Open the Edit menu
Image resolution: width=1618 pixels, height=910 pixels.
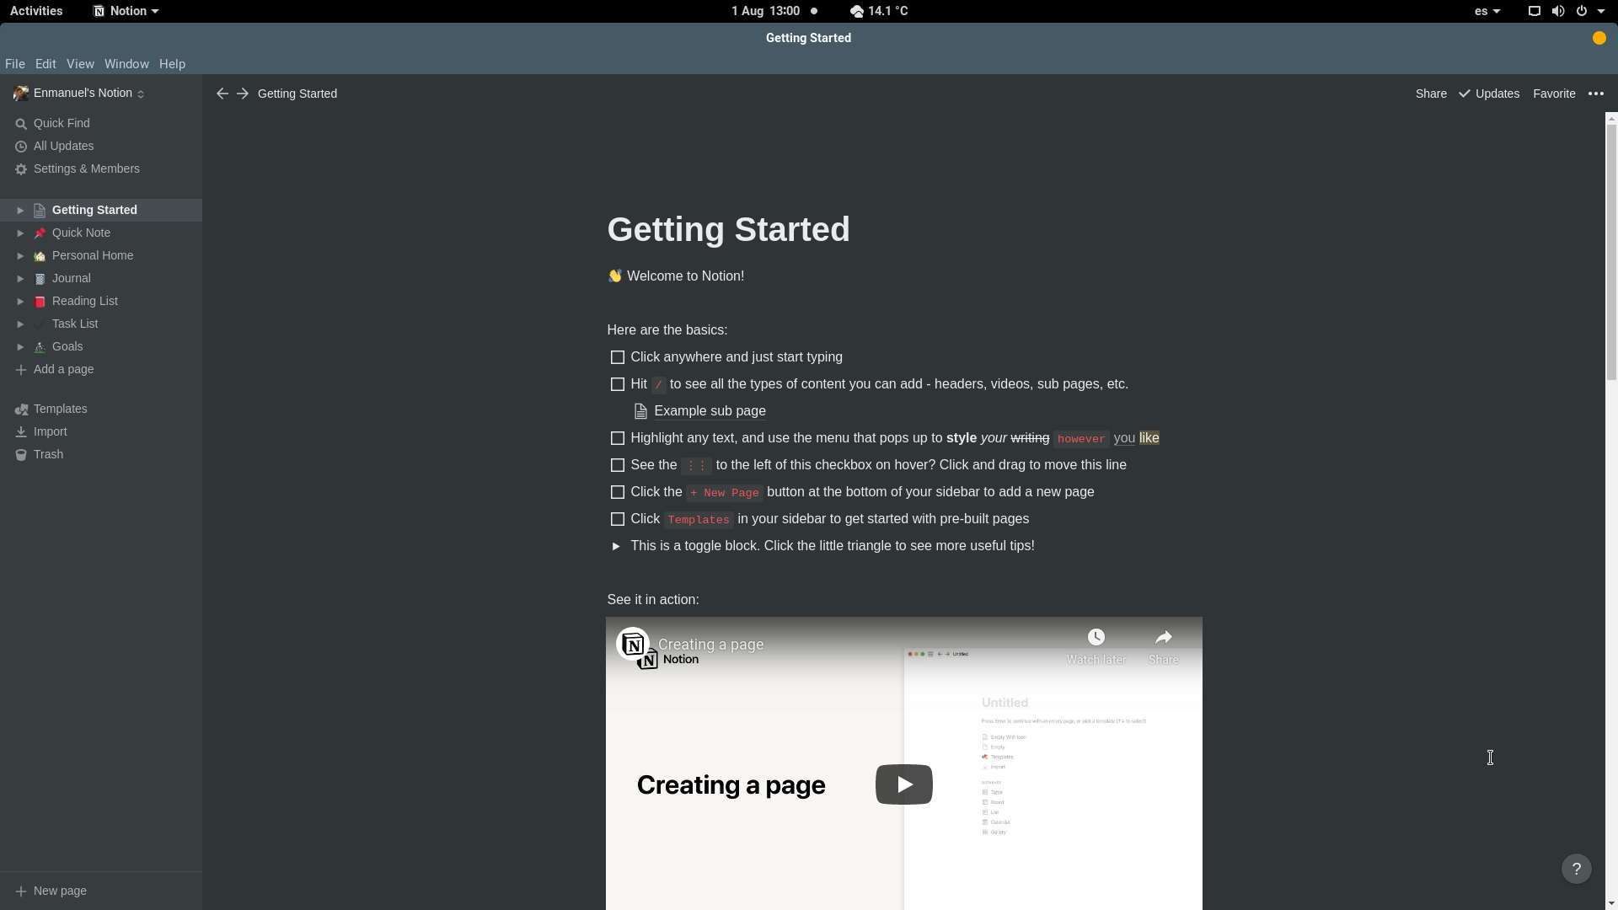coord(46,64)
